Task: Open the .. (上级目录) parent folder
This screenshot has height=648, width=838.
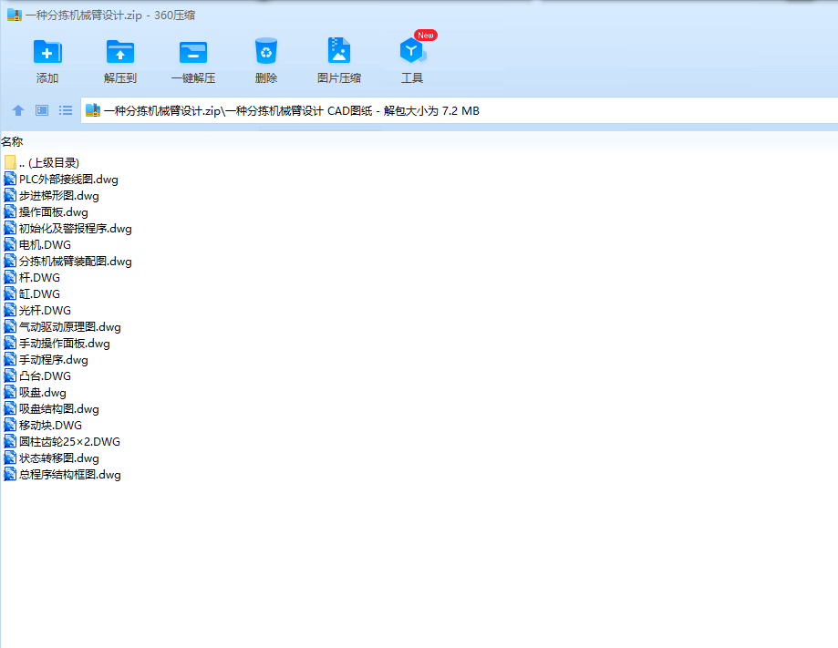Action: (x=48, y=163)
